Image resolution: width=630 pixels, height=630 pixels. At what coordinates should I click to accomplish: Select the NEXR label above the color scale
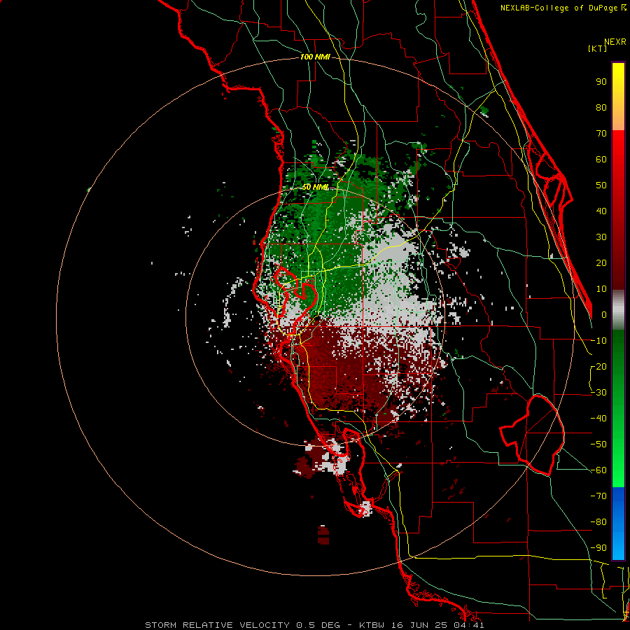click(615, 42)
